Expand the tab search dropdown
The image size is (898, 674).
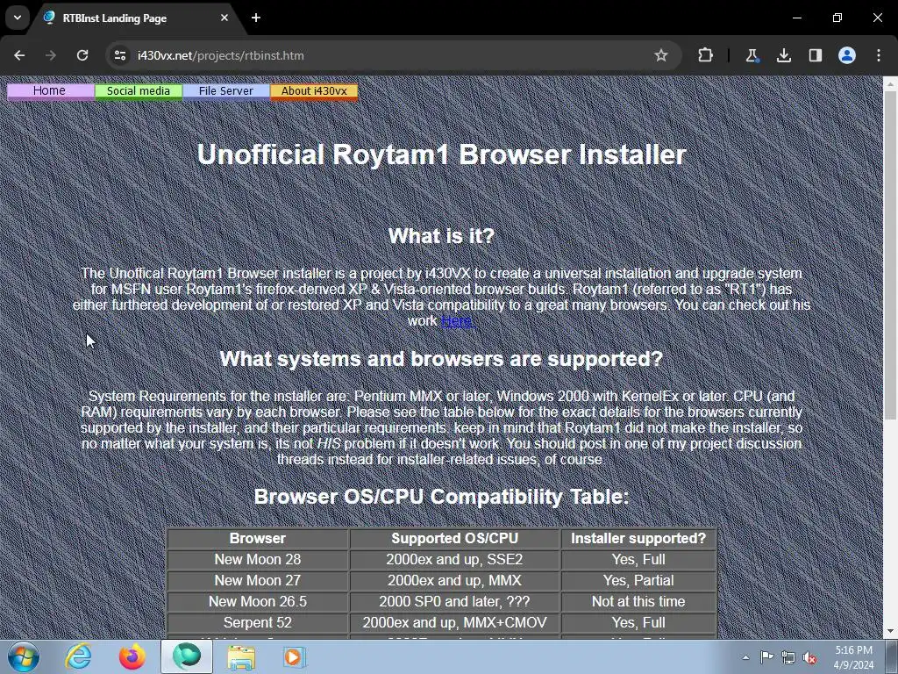[x=18, y=18]
